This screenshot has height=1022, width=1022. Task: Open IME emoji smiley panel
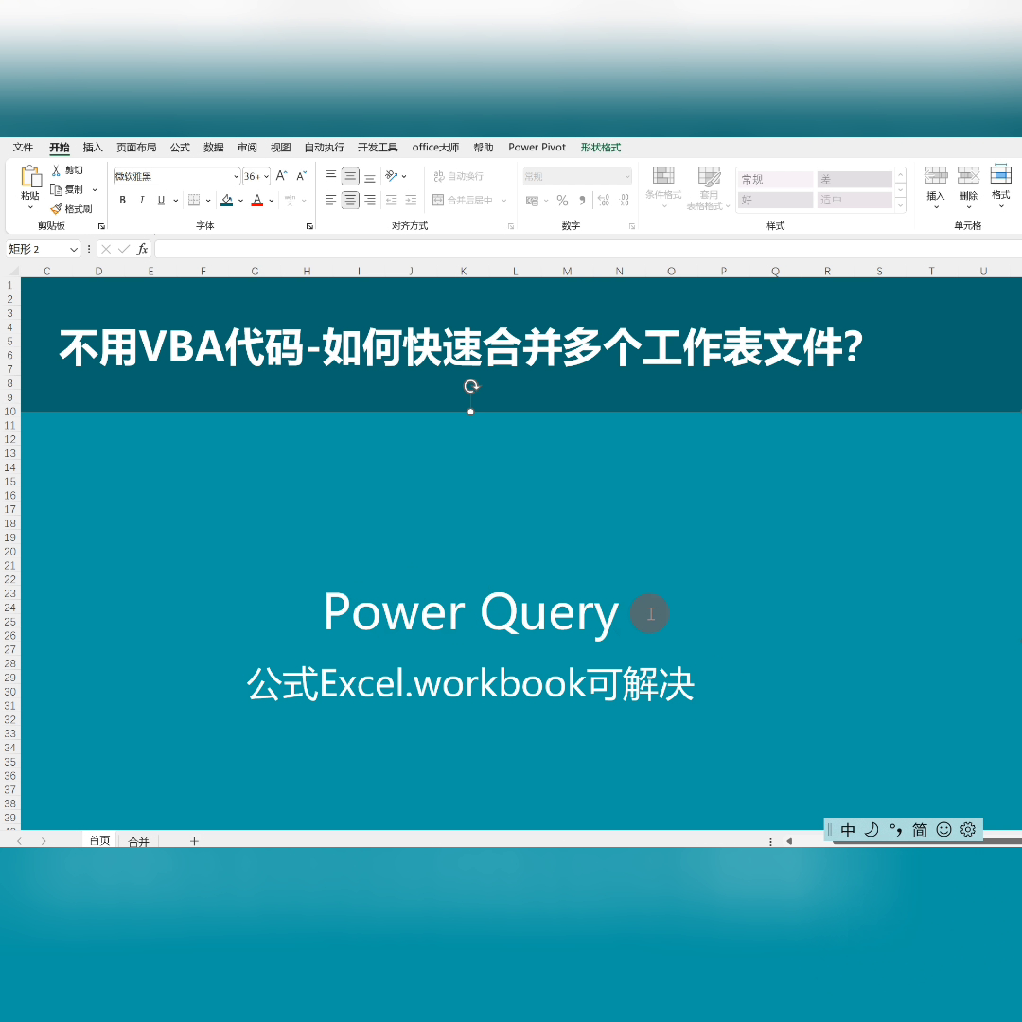tap(943, 829)
